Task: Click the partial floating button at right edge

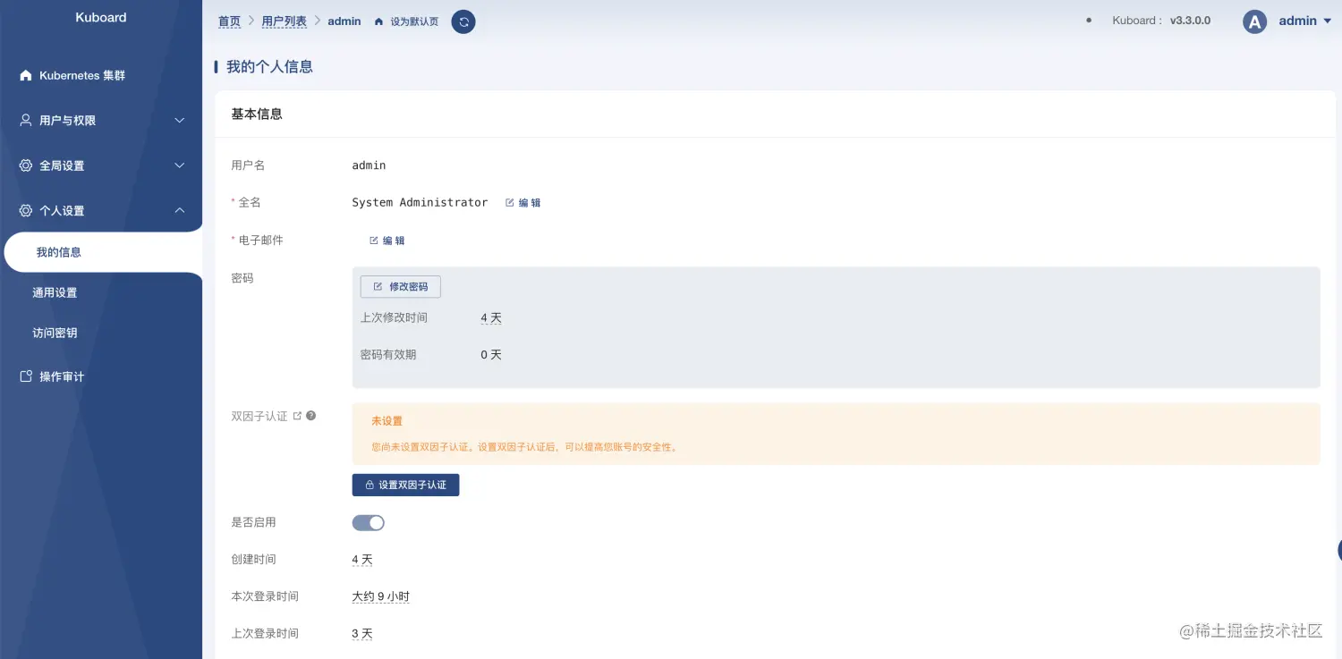Action: [1339, 550]
